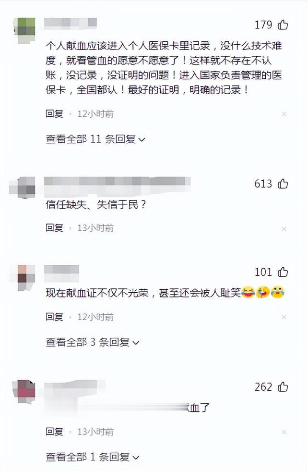Screen dimensions: 307x471
Task: Expand 查看全部 1 条回复
Action: coord(92,457)
